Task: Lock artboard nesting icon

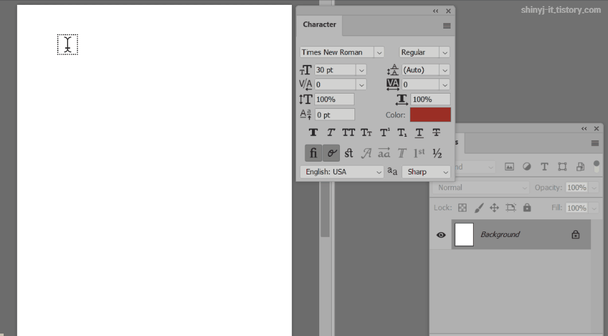Action: click(x=511, y=208)
